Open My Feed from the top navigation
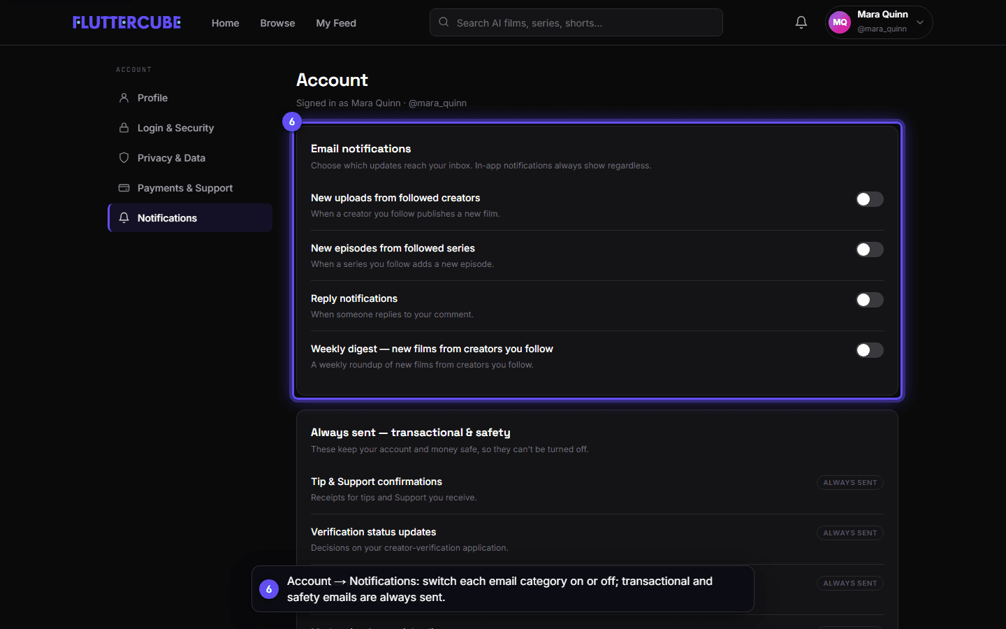The image size is (1006, 629). click(x=336, y=23)
